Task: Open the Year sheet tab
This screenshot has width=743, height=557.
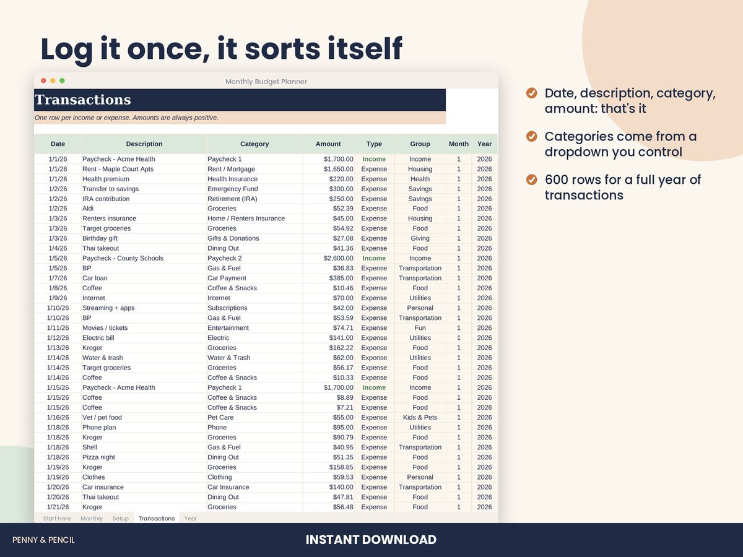Action: 191,518
